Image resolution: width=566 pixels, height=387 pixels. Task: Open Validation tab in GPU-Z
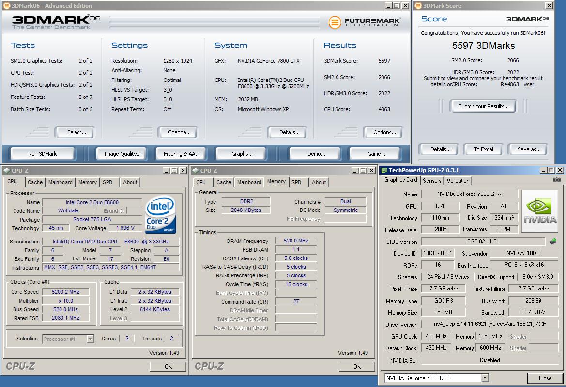[458, 180]
